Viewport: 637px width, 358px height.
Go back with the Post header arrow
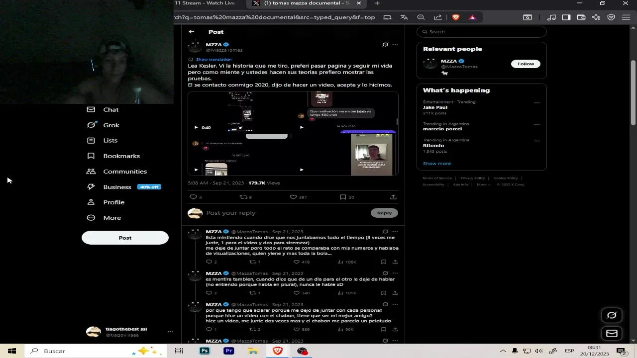pos(191,32)
